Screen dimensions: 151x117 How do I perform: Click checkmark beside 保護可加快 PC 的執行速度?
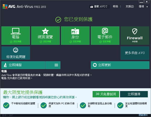click(44, 105)
